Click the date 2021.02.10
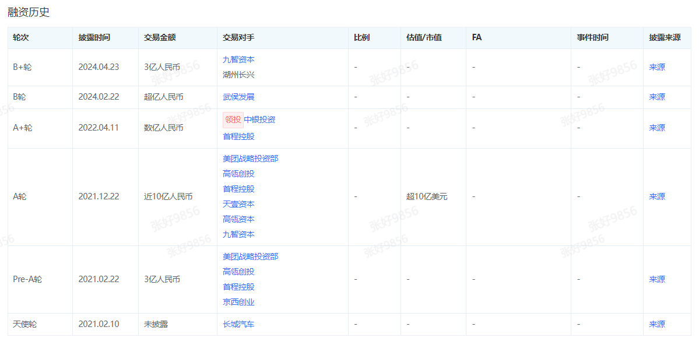This screenshot has width=699, height=341. coord(99,324)
